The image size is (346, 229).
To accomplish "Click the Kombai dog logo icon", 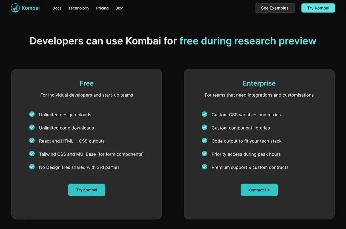I will [15, 8].
